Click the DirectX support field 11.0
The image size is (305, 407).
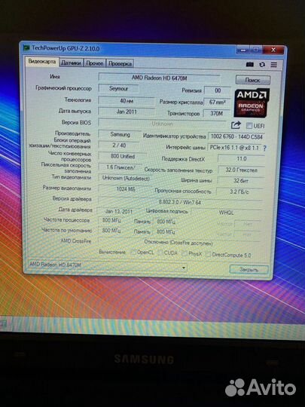(241, 158)
